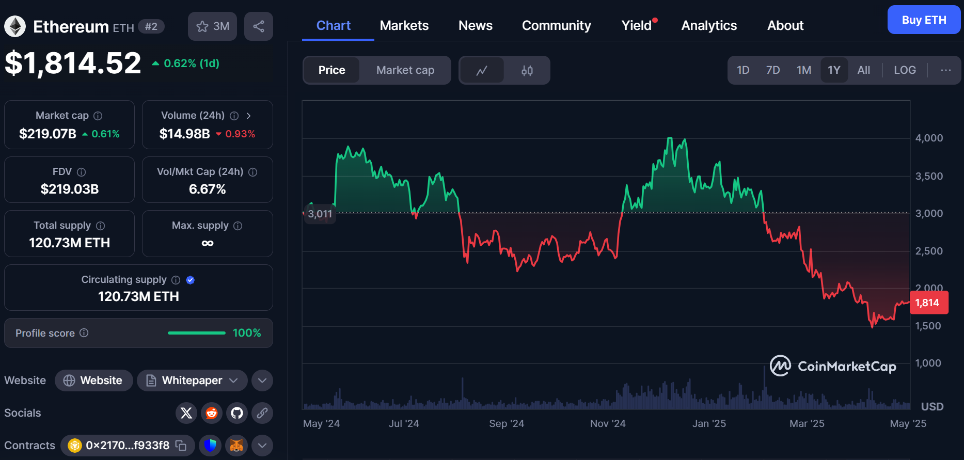This screenshot has height=460, width=964.
Task: Switch to the Analytics tab
Action: (x=709, y=26)
